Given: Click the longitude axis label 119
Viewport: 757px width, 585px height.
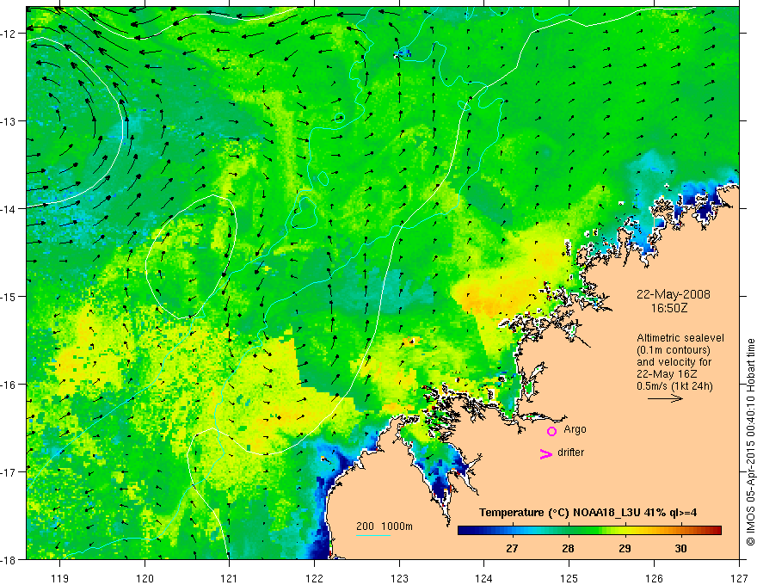Looking at the screenshot, I should (x=60, y=578).
